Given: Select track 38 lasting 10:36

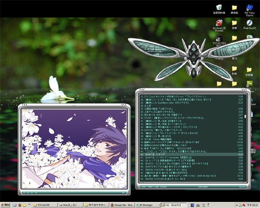Looking at the screenshot, I should (192, 142).
